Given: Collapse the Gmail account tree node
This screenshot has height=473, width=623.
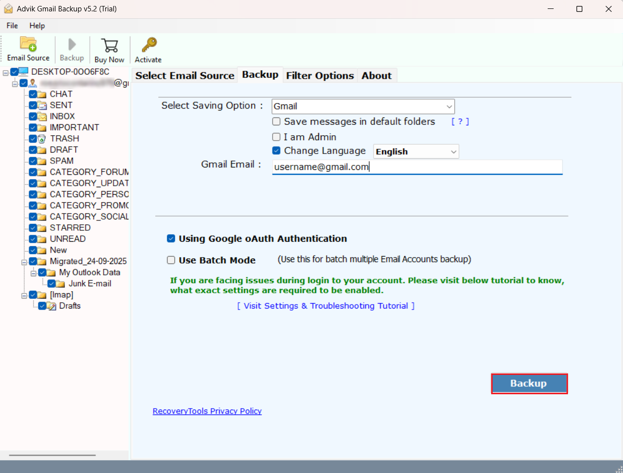Looking at the screenshot, I should click(15, 84).
